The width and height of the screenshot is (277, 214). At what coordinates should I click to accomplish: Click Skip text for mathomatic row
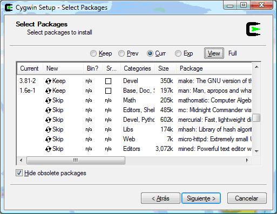point(58,100)
